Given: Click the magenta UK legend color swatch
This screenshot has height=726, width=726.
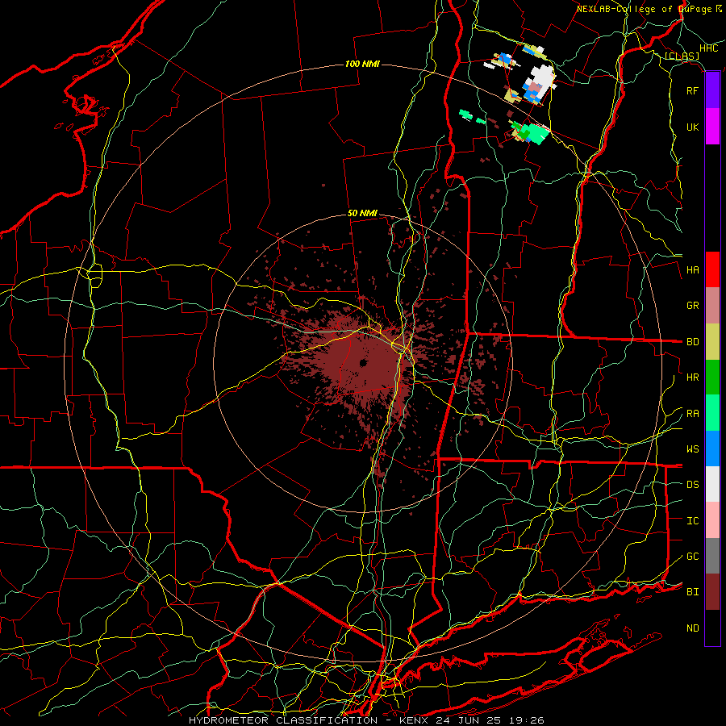Looking at the screenshot, I should (712, 127).
